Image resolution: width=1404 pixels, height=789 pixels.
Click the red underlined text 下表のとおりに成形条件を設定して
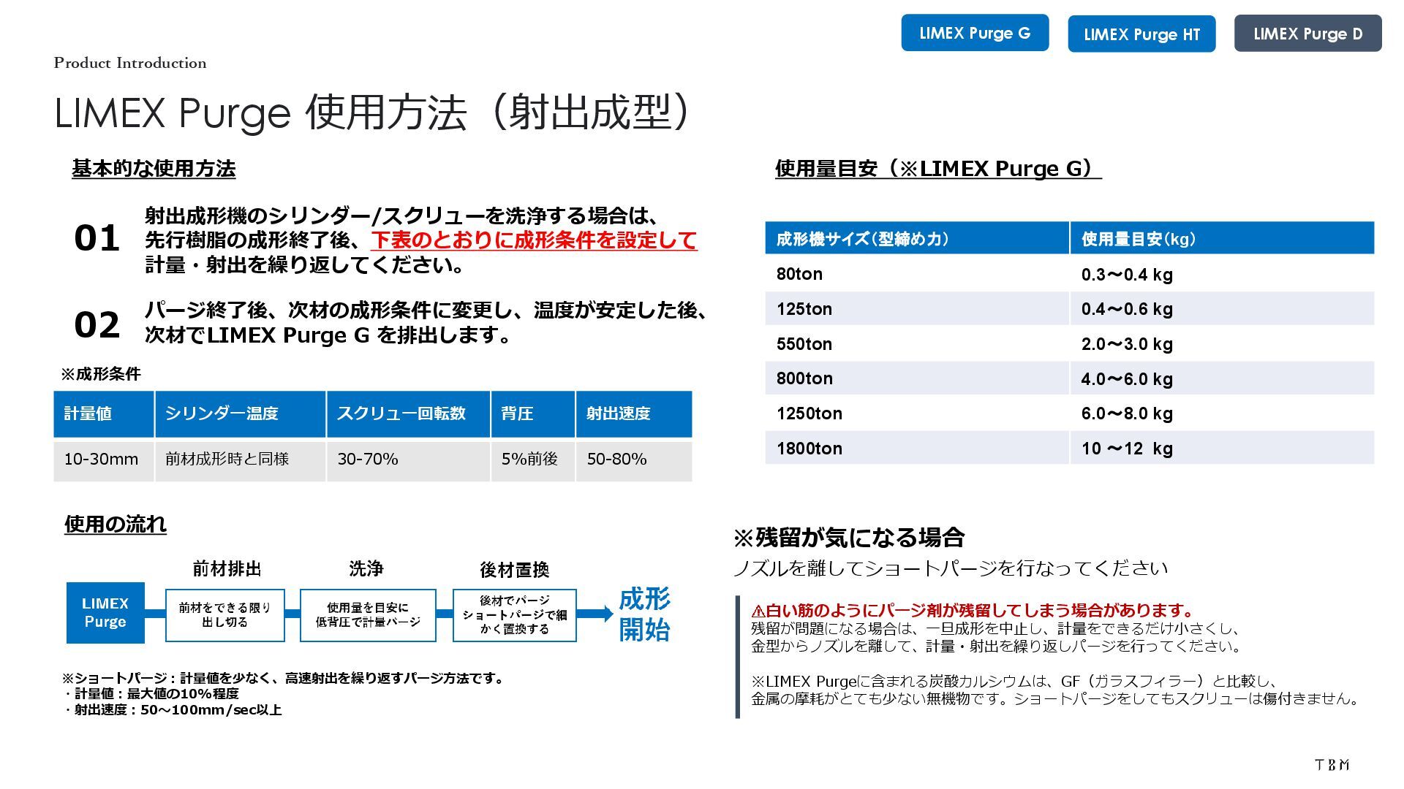tap(534, 240)
